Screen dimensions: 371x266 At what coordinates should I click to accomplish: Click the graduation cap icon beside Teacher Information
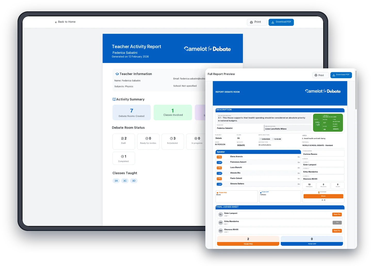point(117,74)
